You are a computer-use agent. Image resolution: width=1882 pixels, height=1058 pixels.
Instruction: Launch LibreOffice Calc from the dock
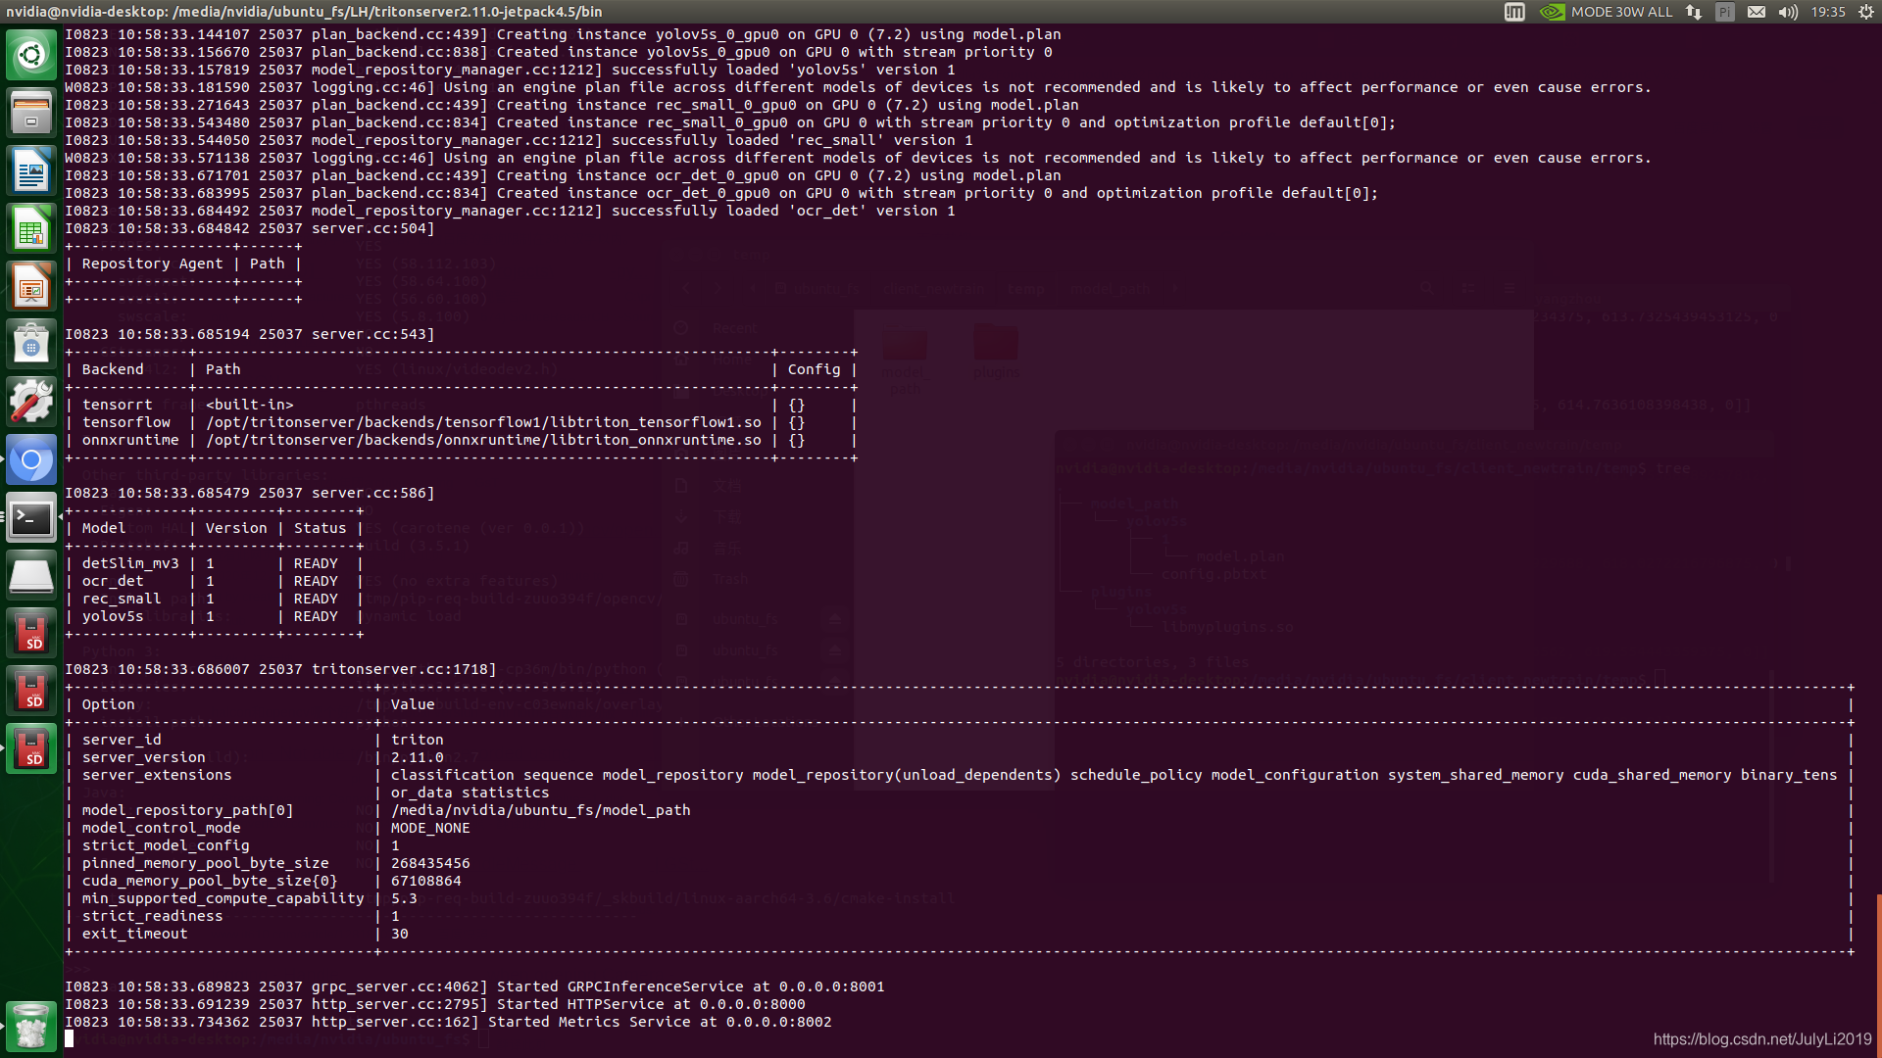(x=31, y=228)
